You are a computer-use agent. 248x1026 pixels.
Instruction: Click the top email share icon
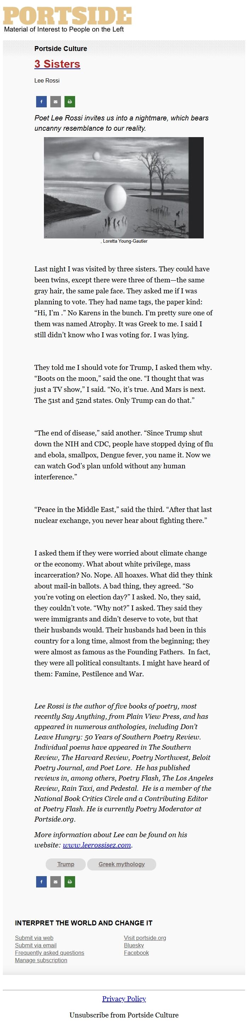point(55,102)
